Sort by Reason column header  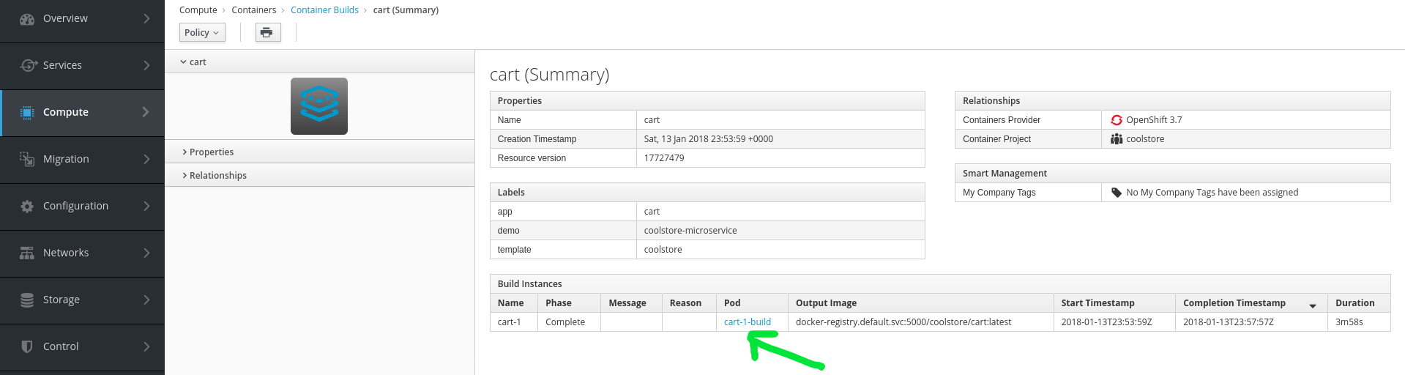tap(689, 303)
